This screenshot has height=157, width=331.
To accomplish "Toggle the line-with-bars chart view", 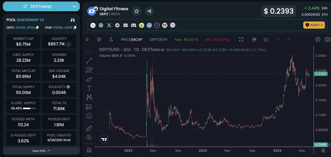I will click(x=266, y=40).
